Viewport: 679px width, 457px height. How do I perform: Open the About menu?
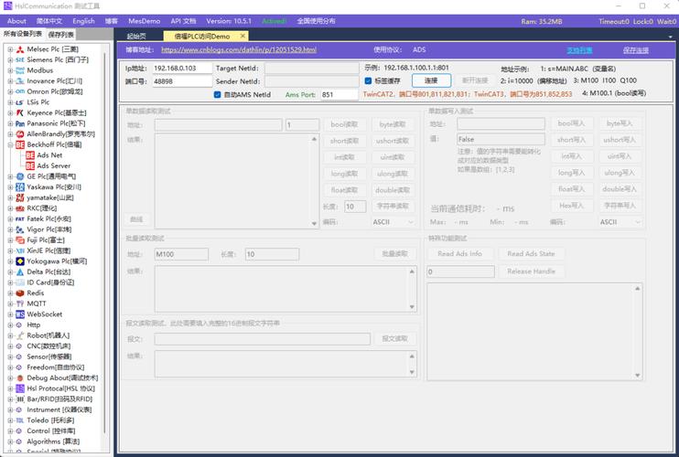[16, 21]
